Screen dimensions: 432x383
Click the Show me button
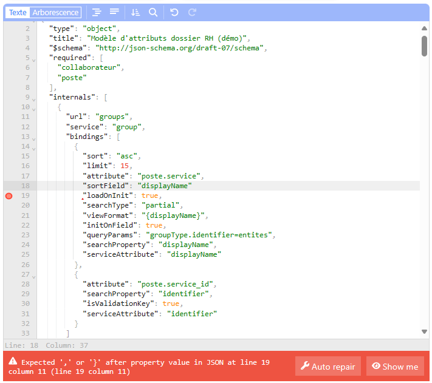click(x=395, y=366)
